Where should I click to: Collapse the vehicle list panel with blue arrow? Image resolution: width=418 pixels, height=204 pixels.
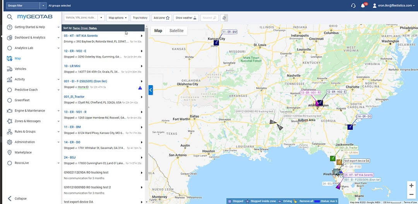point(151,90)
